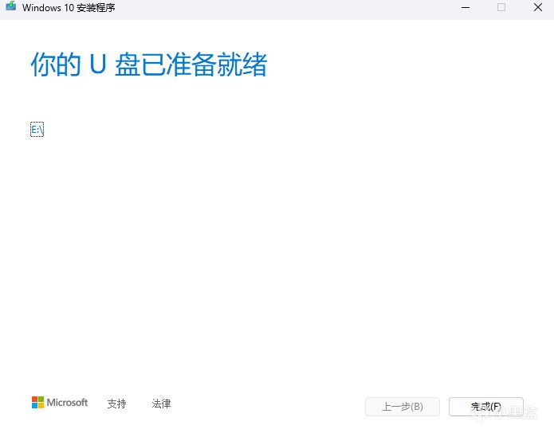Click the Windows 10 setup title bar icon
This screenshot has height=433, width=554.
[x=11, y=6]
